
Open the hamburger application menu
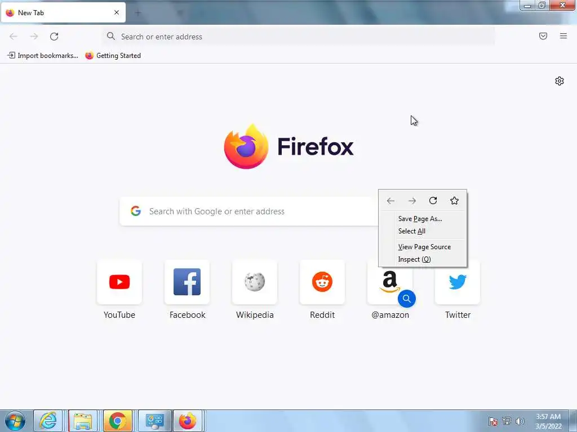563,36
